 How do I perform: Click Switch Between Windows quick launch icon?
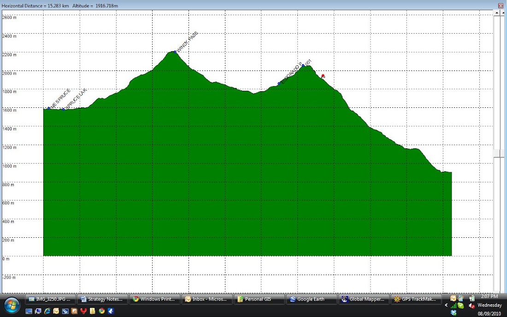pyautogui.click(x=38, y=311)
